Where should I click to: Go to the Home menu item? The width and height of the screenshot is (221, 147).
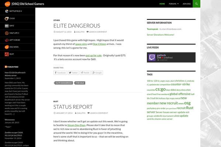(x=162, y=4)
